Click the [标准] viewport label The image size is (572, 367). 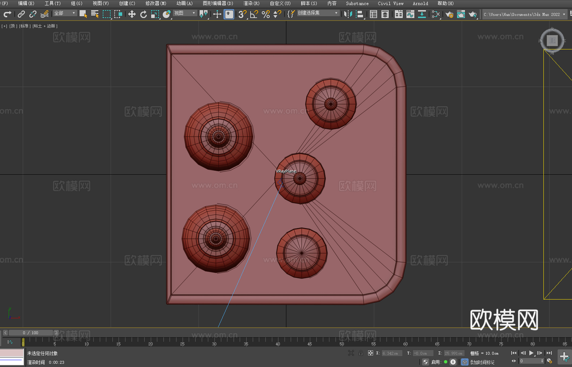click(x=25, y=26)
